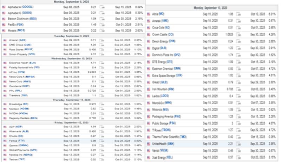Click the chart icon in the Travelers row

pyautogui.click(x=102, y=95)
